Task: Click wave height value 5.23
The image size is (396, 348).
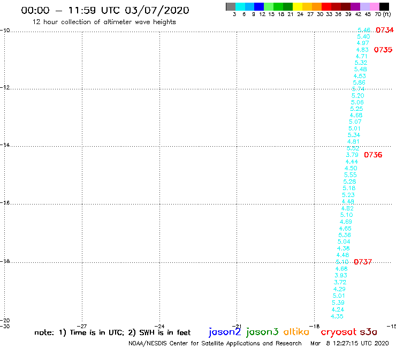Action: (348, 195)
